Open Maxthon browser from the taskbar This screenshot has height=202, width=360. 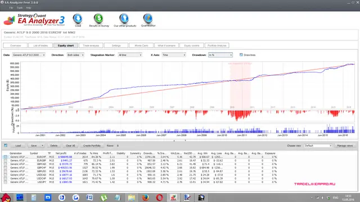(x=48, y=198)
